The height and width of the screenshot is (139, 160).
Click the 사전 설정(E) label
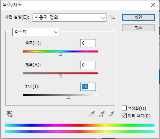[x=17, y=17]
